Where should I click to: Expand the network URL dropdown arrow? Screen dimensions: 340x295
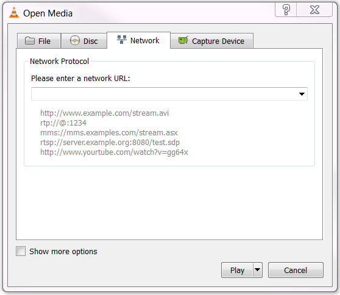click(x=302, y=94)
